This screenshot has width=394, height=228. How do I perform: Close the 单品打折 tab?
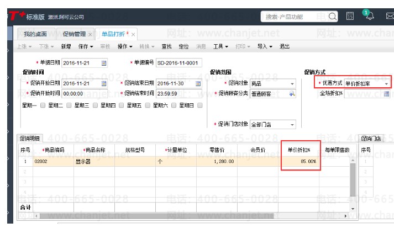[x=133, y=34]
